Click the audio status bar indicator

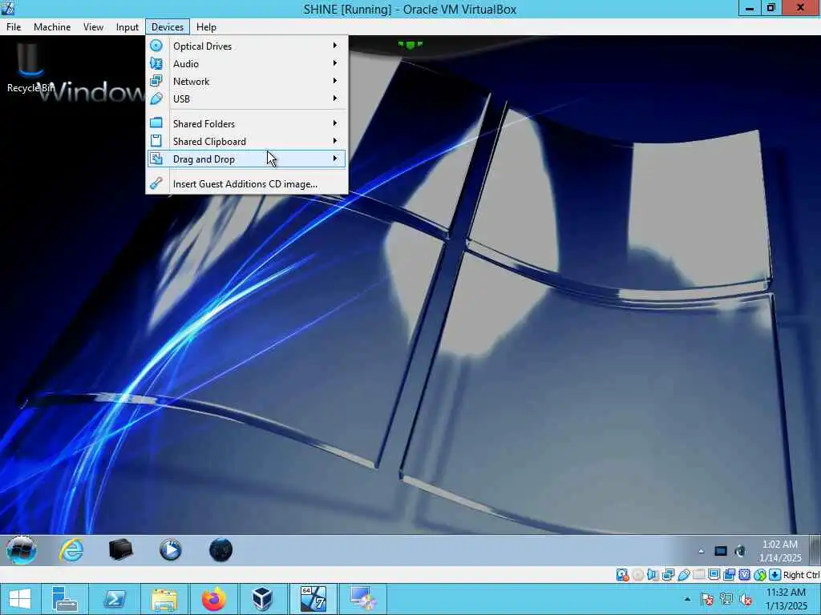(653, 575)
